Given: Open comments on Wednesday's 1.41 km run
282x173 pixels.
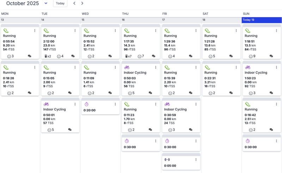Looking at the screenshot, I should tap(110, 93).
